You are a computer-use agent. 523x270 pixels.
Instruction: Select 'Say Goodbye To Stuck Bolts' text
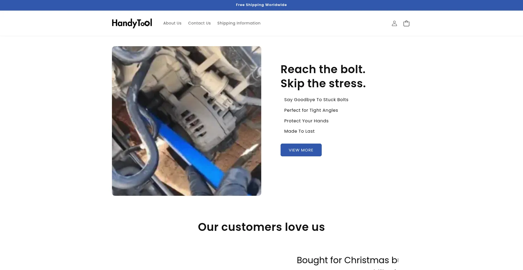[x=316, y=100]
